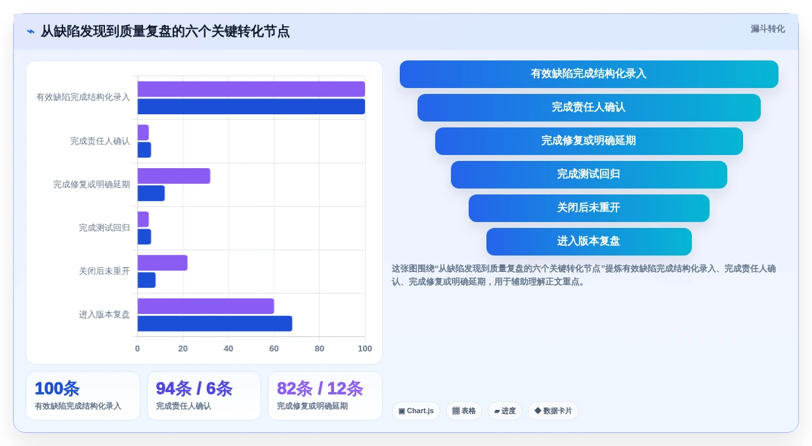Viewport: 812px width, 446px height.
Task: Click x-axis tick value 40
Action: click(x=228, y=349)
